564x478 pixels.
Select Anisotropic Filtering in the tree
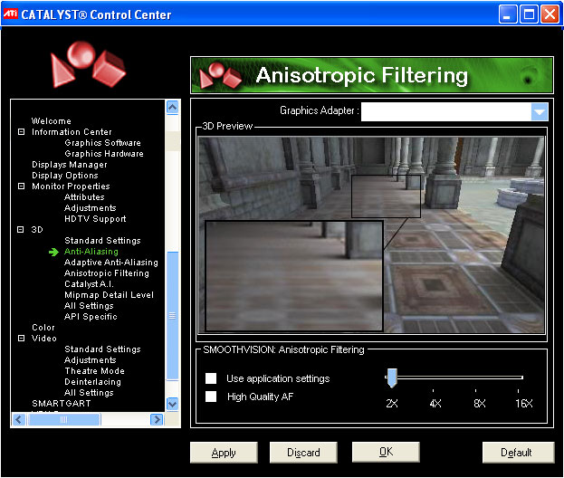coord(107,273)
